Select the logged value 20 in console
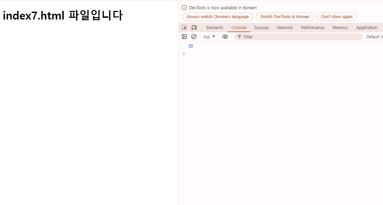 [x=190, y=46]
